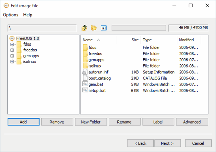This screenshot has height=152, width=216.
Task: Click the current path input field
Action: (x=42, y=28)
